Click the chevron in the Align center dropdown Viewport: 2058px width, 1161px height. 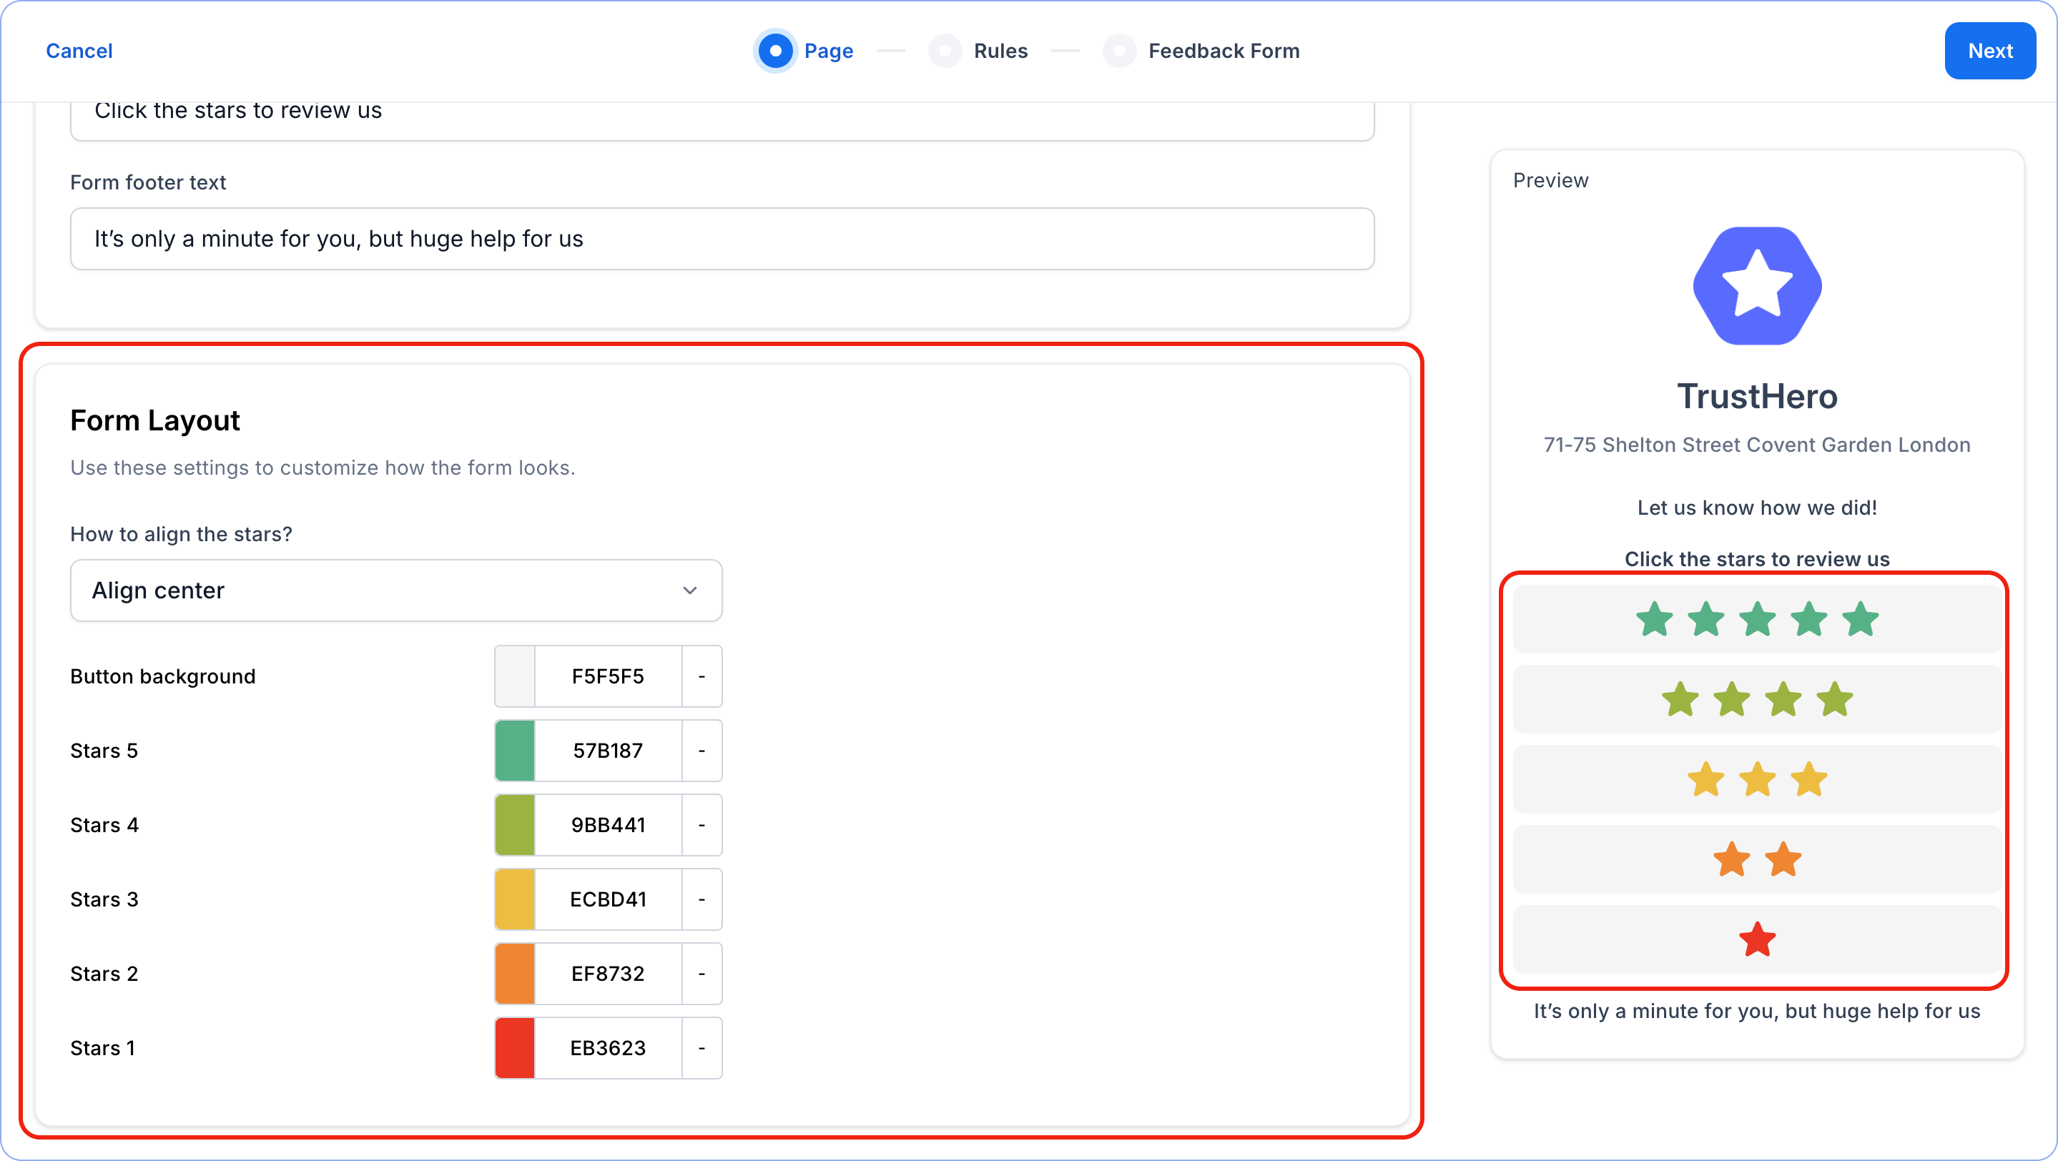click(x=689, y=590)
